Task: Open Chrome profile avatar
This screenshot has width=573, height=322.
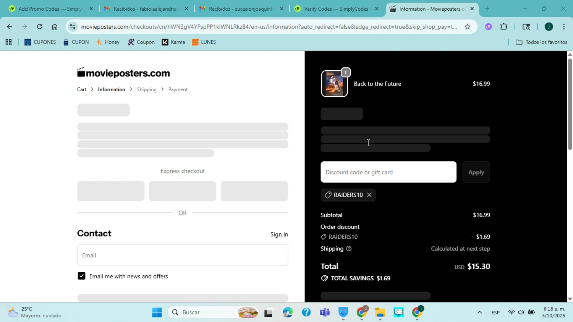Action: point(549,27)
